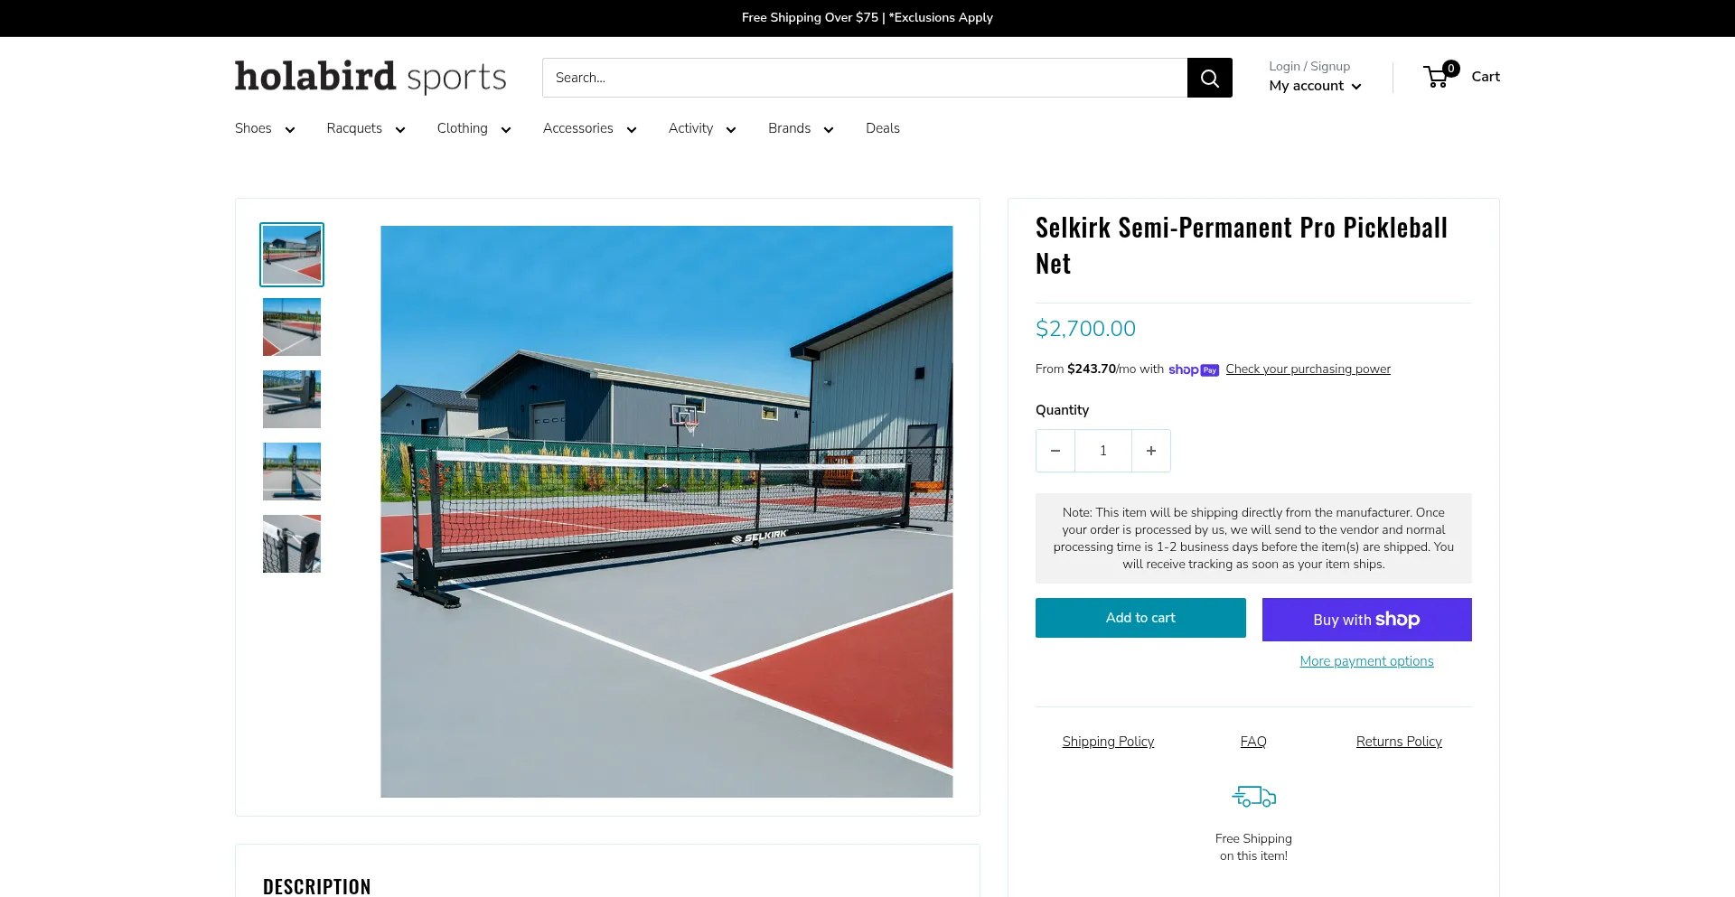Select the first net thumbnail image
1735x897 pixels.
292,255
